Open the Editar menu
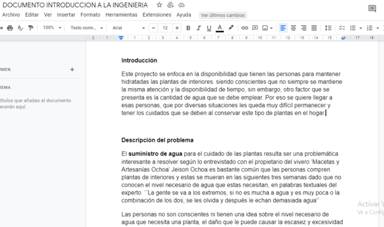This screenshot has width=384, height=227. coord(32,14)
